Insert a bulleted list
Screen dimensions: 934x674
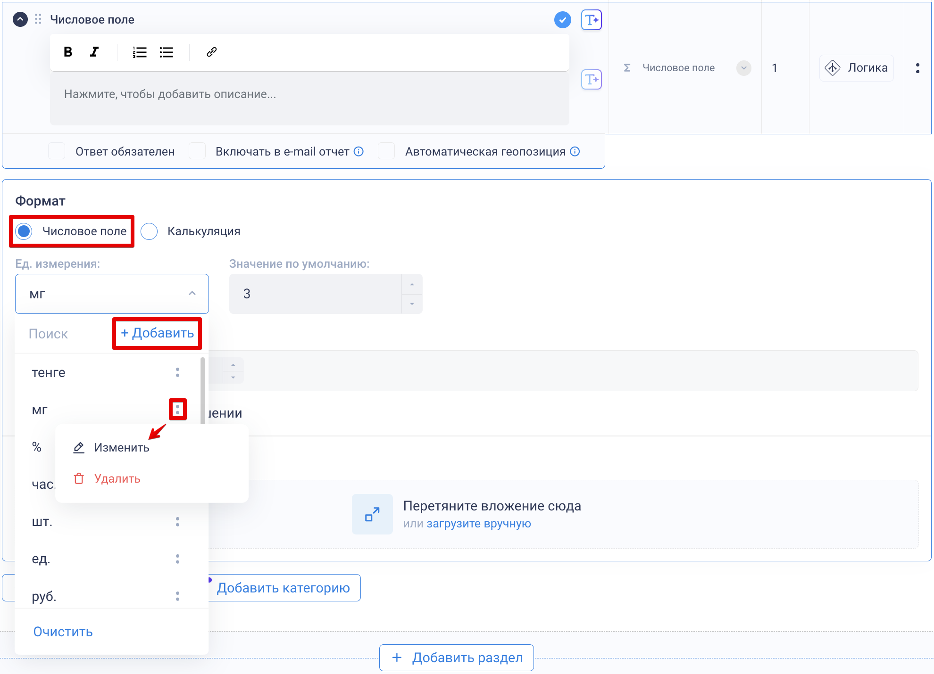(166, 52)
